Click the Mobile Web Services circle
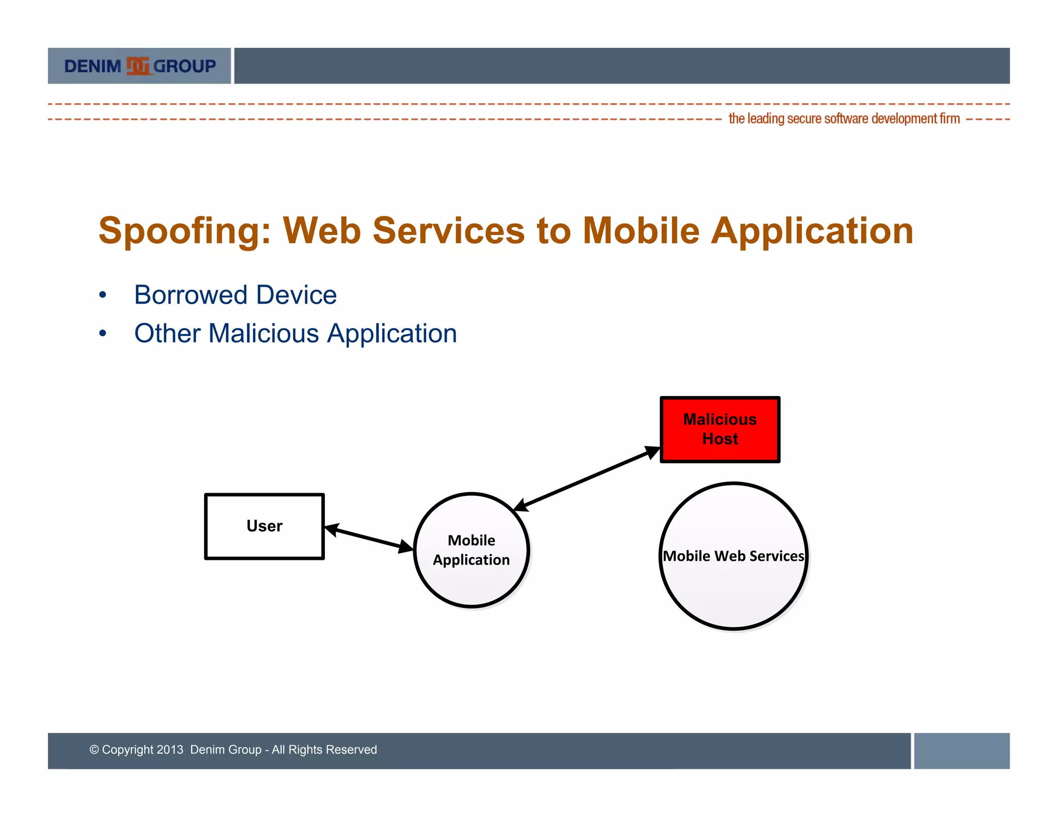Viewport: 1058px width, 817px height. [x=734, y=556]
